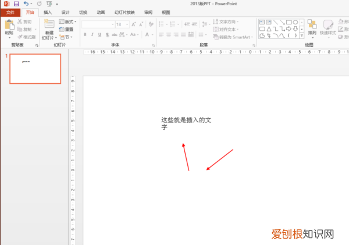Open the 版式 (Layout) dropdown
This screenshot has width=349, height=245.
67,22
